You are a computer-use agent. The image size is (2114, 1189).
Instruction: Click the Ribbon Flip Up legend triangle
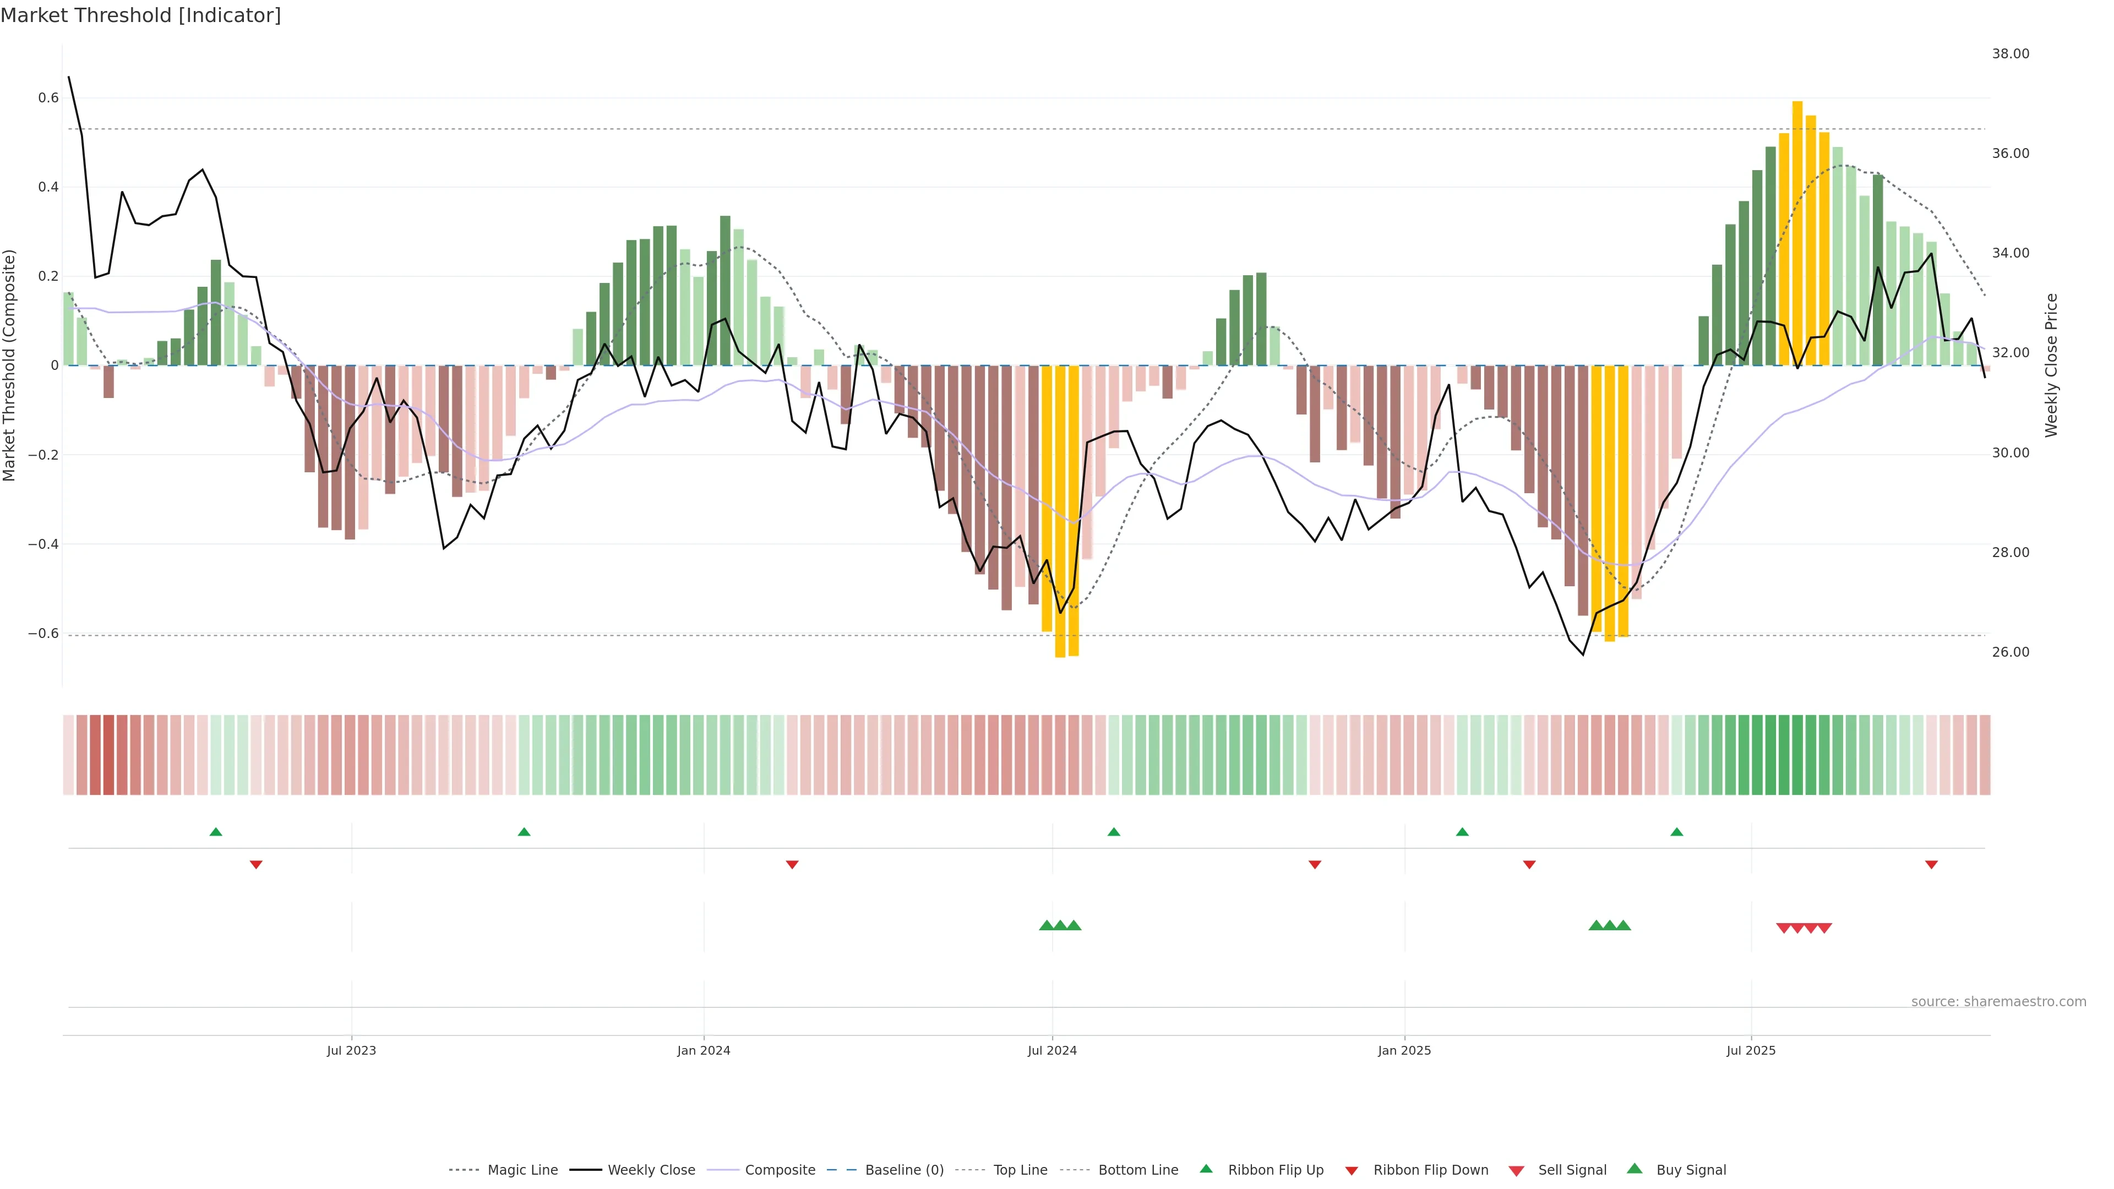coord(1206,1169)
